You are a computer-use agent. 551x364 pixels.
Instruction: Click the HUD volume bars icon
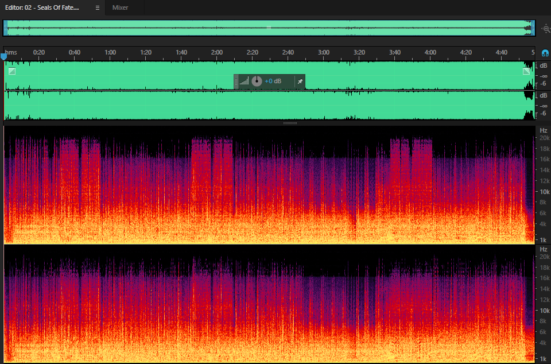(245, 81)
